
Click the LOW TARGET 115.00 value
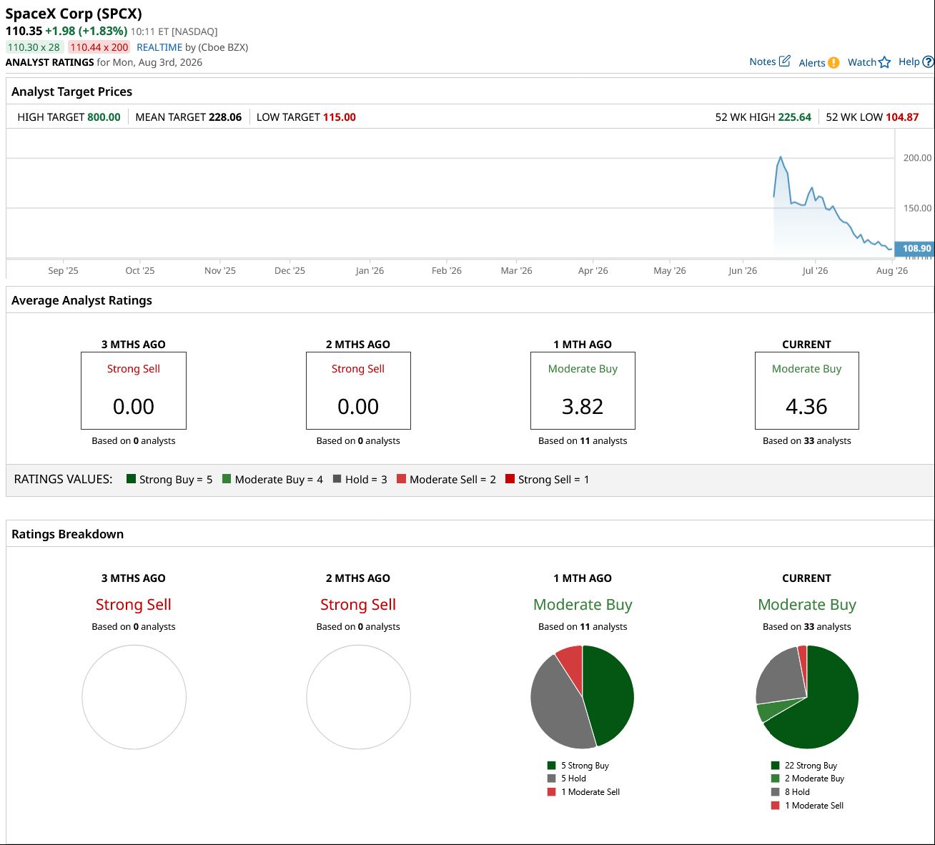pyautogui.click(x=340, y=117)
